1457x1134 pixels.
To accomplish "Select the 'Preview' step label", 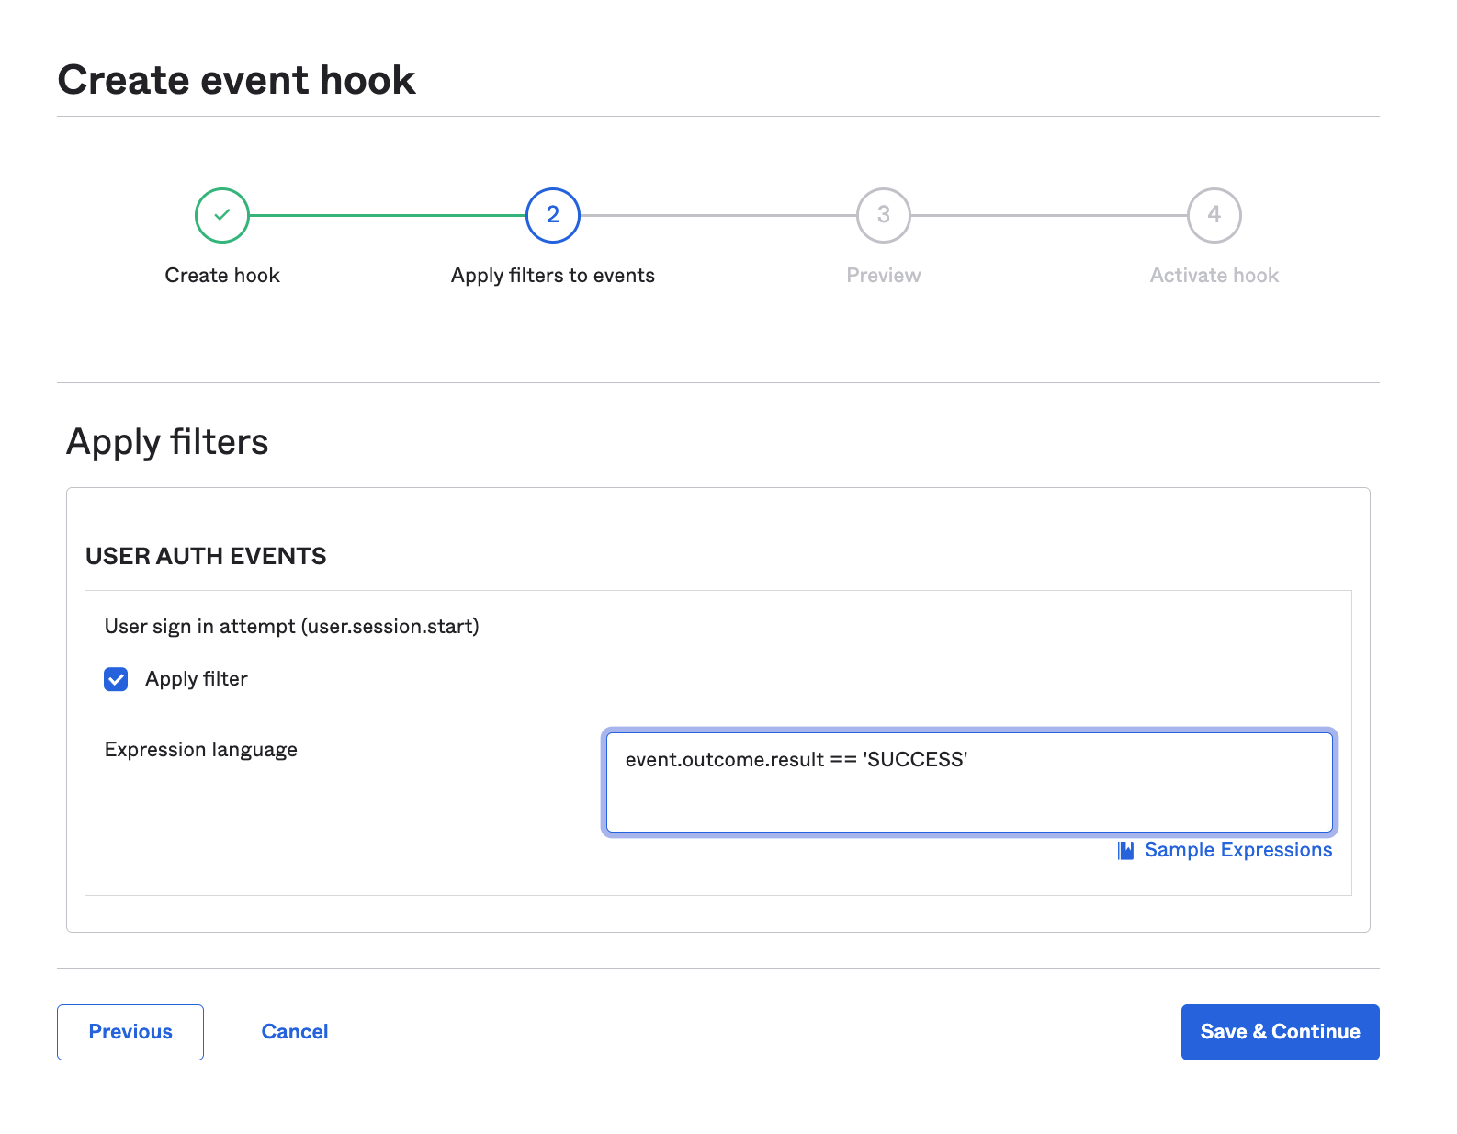I will coord(884,276).
